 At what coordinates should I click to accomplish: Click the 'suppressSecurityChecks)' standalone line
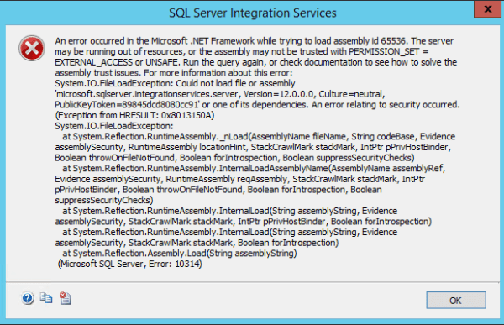[x=104, y=200]
